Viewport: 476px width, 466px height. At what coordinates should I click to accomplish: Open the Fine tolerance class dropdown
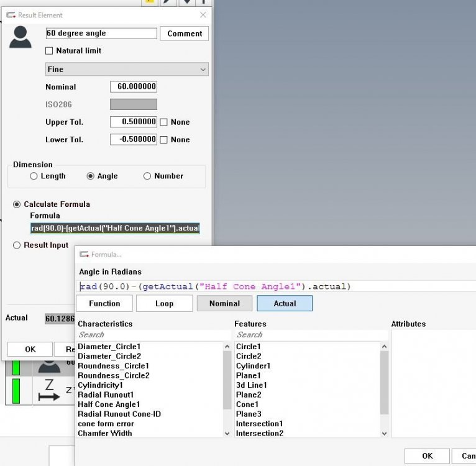point(127,70)
